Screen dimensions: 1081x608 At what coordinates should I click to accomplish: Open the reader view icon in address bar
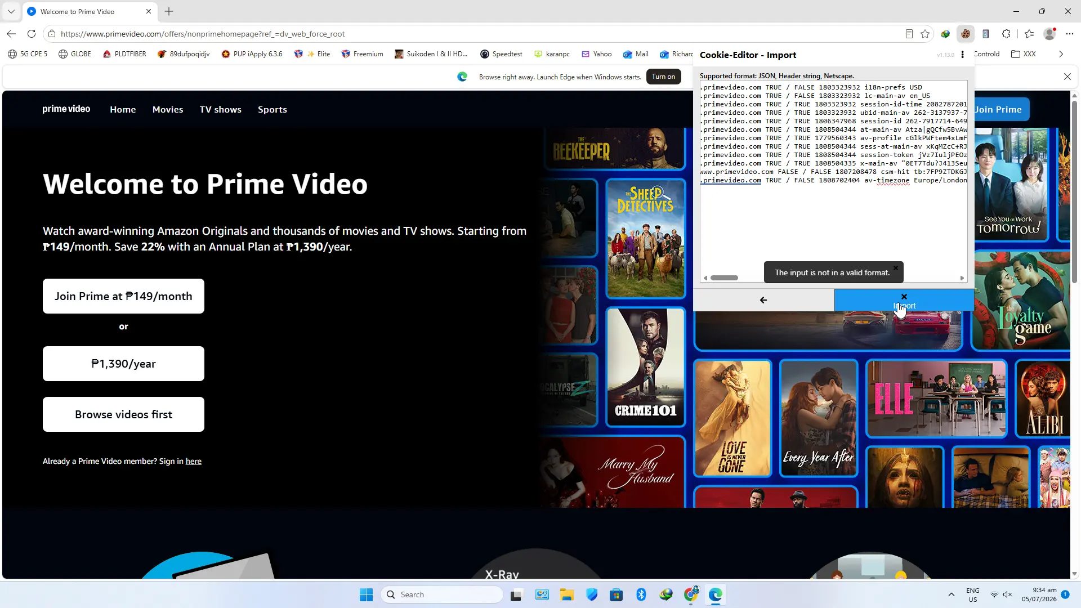909,34
